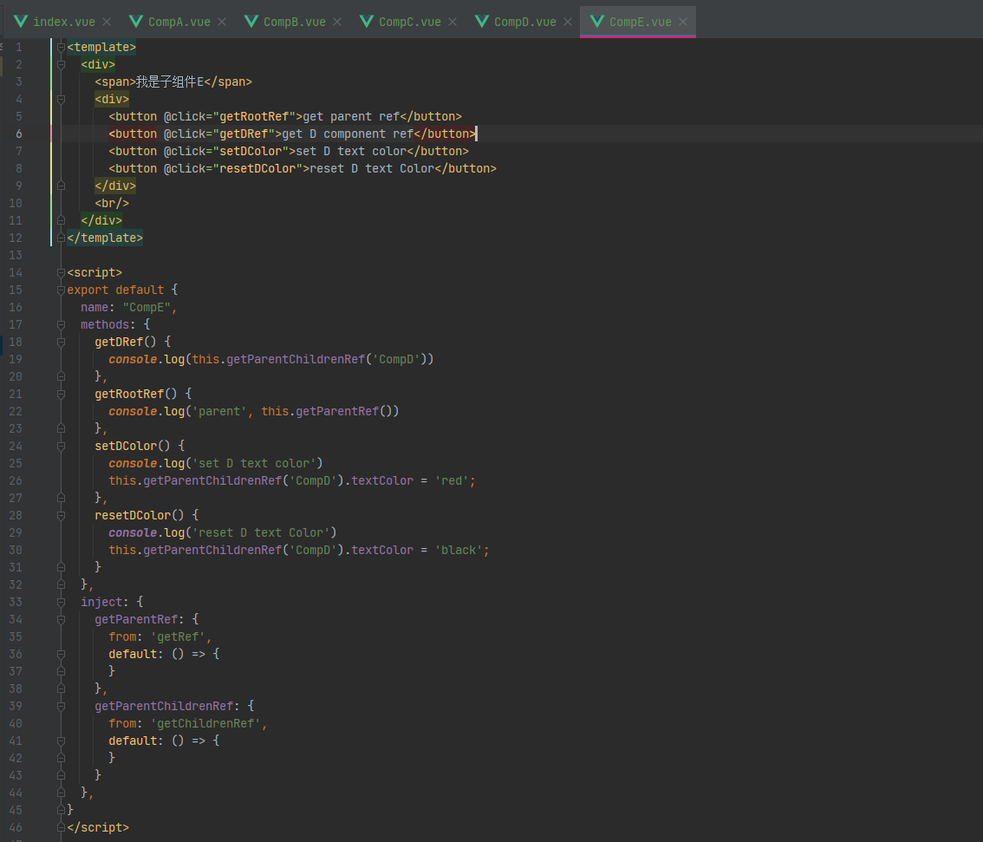The height and width of the screenshot is (842, 983).
Task: Click the "CompE" name string
Action: click(146, 307)
